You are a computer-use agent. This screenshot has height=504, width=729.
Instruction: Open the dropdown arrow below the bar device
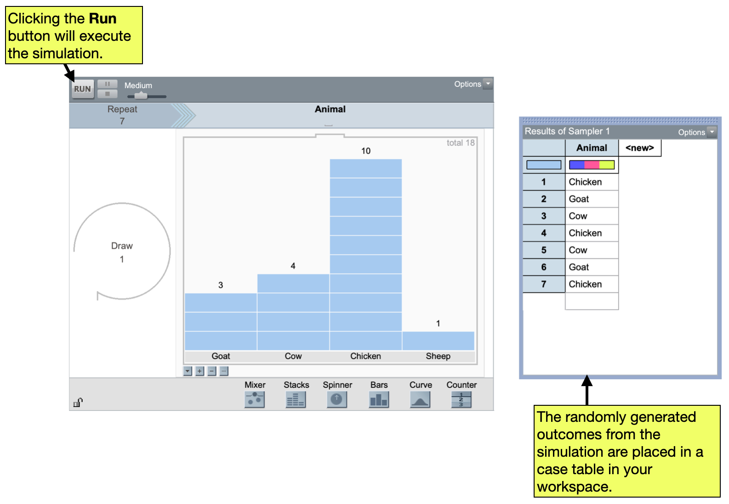(188, 371)
